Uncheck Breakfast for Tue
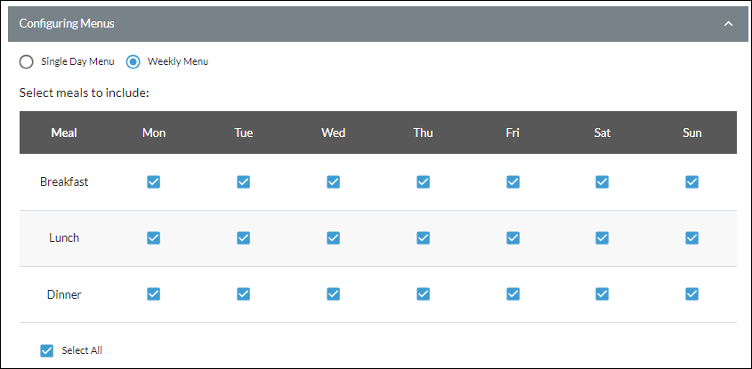The height and width of the screenshot is (369, 752). [x=243, y=182]
